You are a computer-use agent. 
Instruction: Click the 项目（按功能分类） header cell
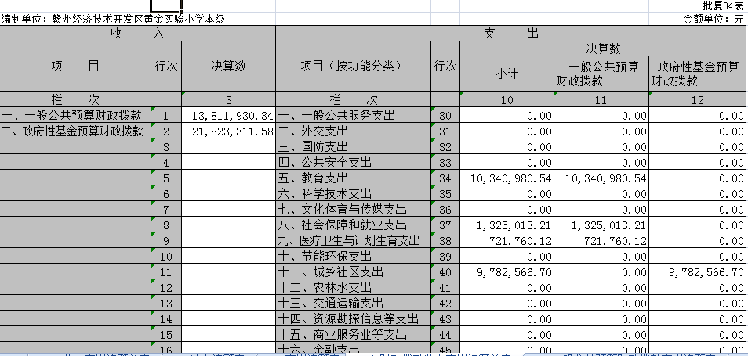pos(353,67)
